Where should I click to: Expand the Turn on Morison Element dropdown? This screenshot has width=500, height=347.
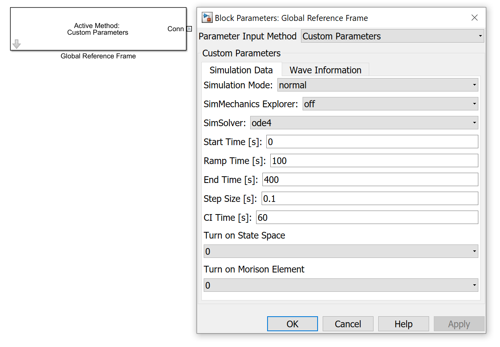(340, 285)
